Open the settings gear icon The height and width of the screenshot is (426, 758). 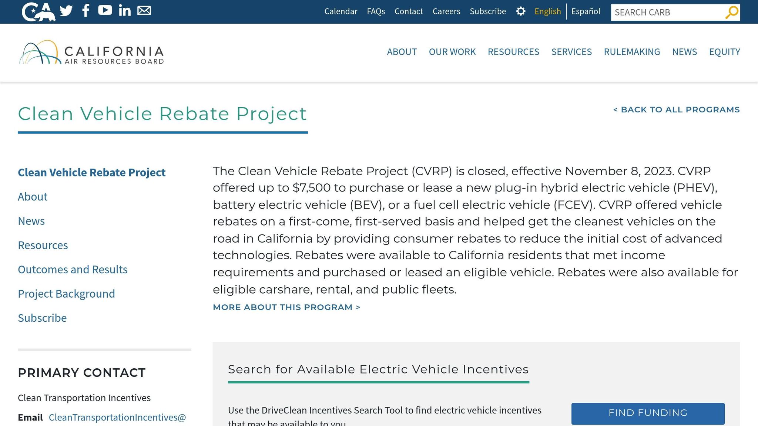(x=521, y=11)
